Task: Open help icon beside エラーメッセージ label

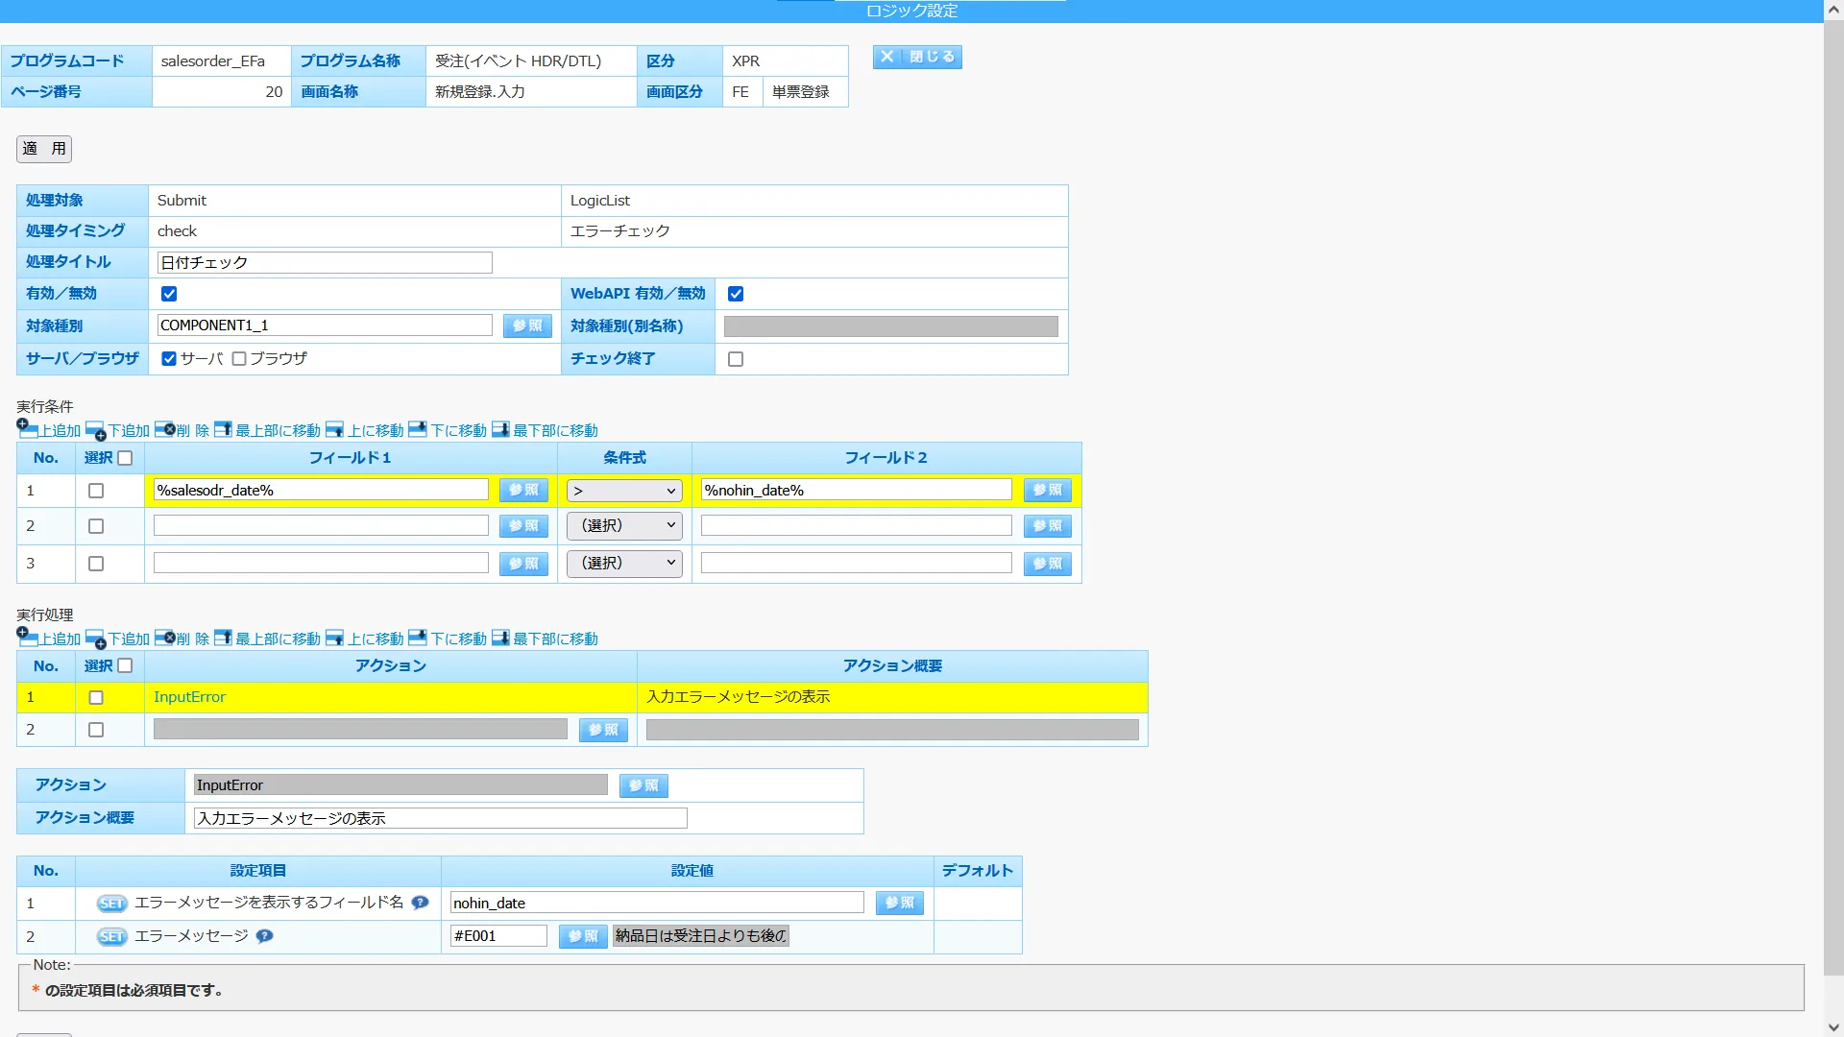Action: click(x=264, y=936)
